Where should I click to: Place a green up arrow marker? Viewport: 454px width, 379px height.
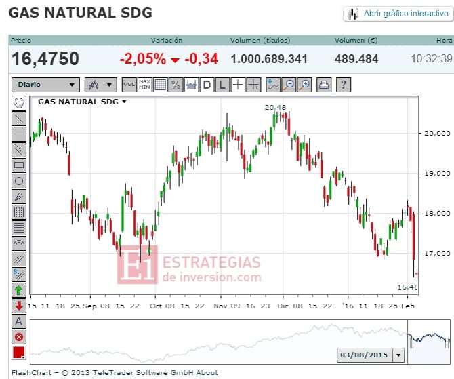(x=19, y=290)
